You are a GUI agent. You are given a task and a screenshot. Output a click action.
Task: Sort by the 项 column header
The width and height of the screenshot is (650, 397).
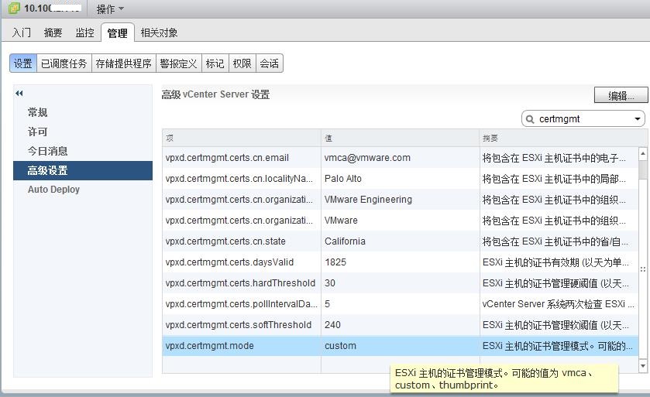(x=241, y=138)
